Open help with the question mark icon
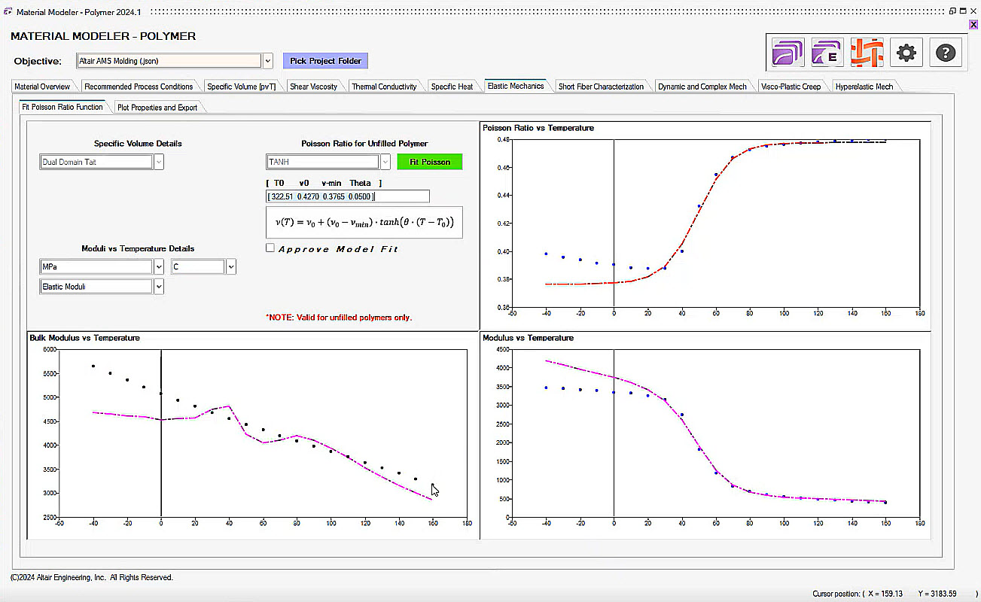The height and width of the screenshot is (602, 981). pyautogui.click(x=946, y=53)
